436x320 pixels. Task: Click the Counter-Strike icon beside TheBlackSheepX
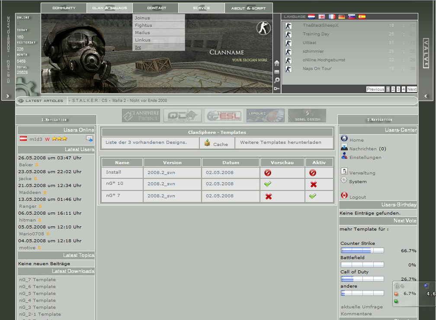click(289, 26)
